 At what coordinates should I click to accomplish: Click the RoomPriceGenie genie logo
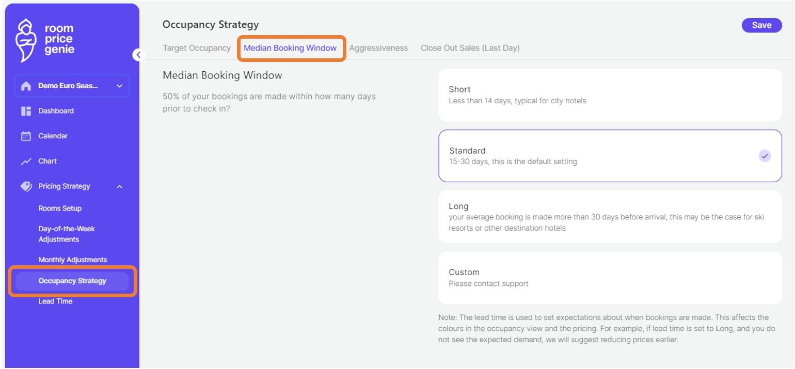(26, 40)
